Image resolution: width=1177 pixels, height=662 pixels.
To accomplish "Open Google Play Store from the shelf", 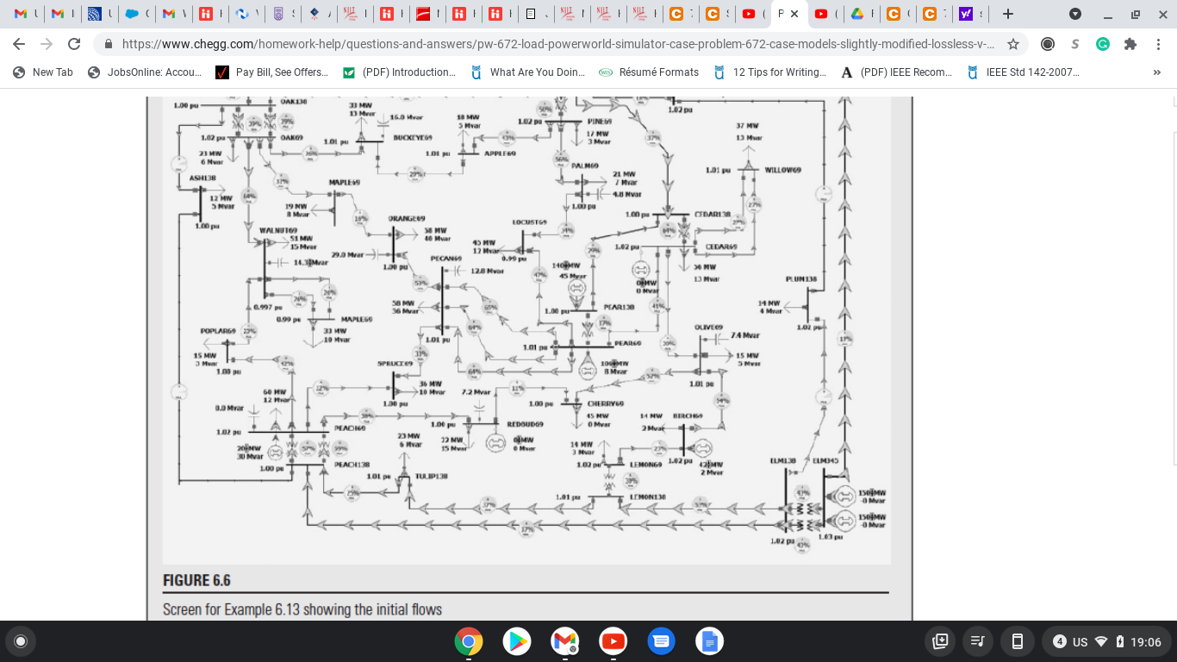I will 516,641.
